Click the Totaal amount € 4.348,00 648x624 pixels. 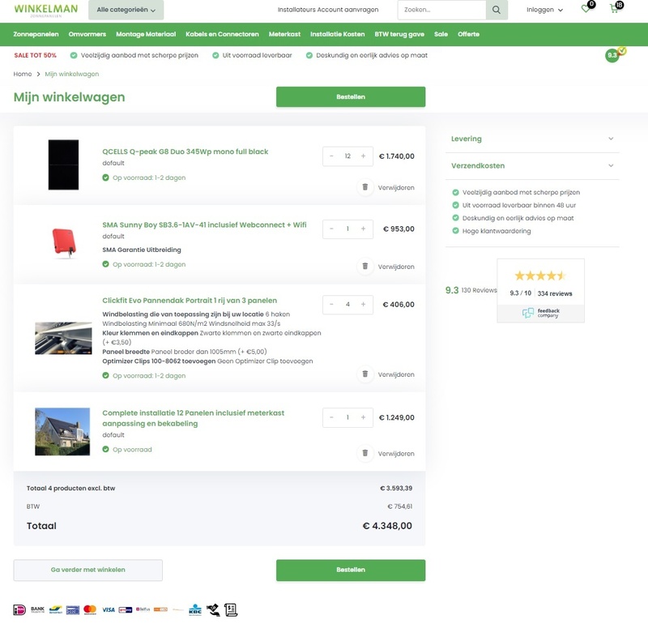(x=387, y=526)
